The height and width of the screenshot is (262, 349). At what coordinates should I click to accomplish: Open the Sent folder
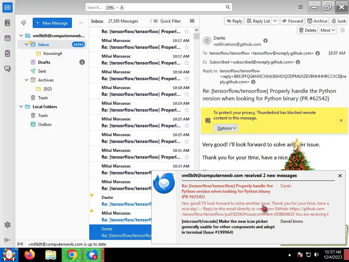coord(52,71)
